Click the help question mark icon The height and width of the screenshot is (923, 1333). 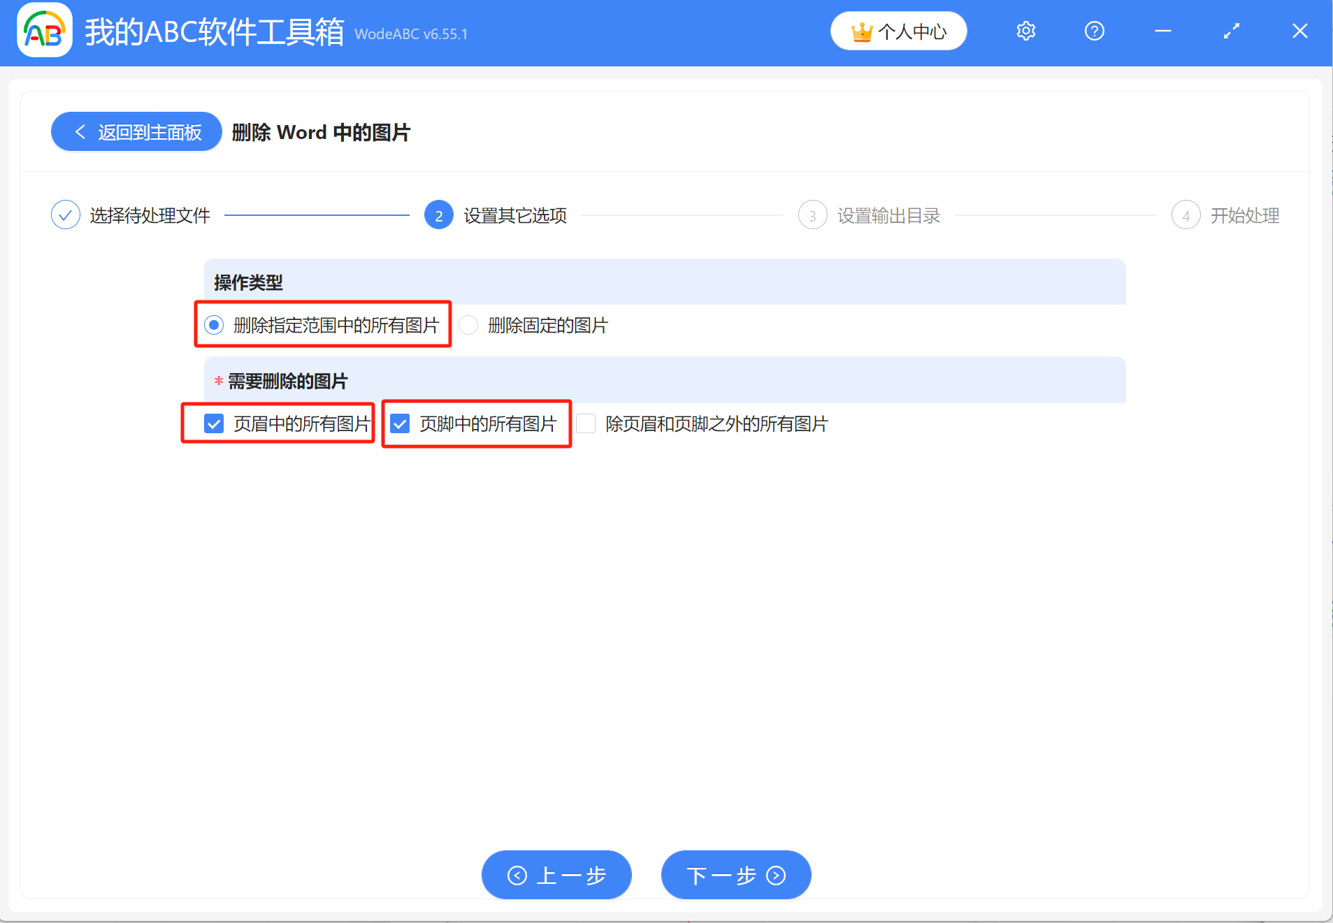click(1093, 31)
